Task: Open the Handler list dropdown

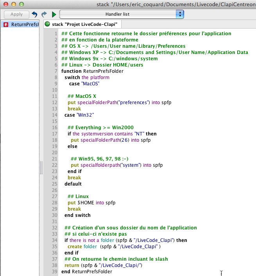Action: click(122, 14)
